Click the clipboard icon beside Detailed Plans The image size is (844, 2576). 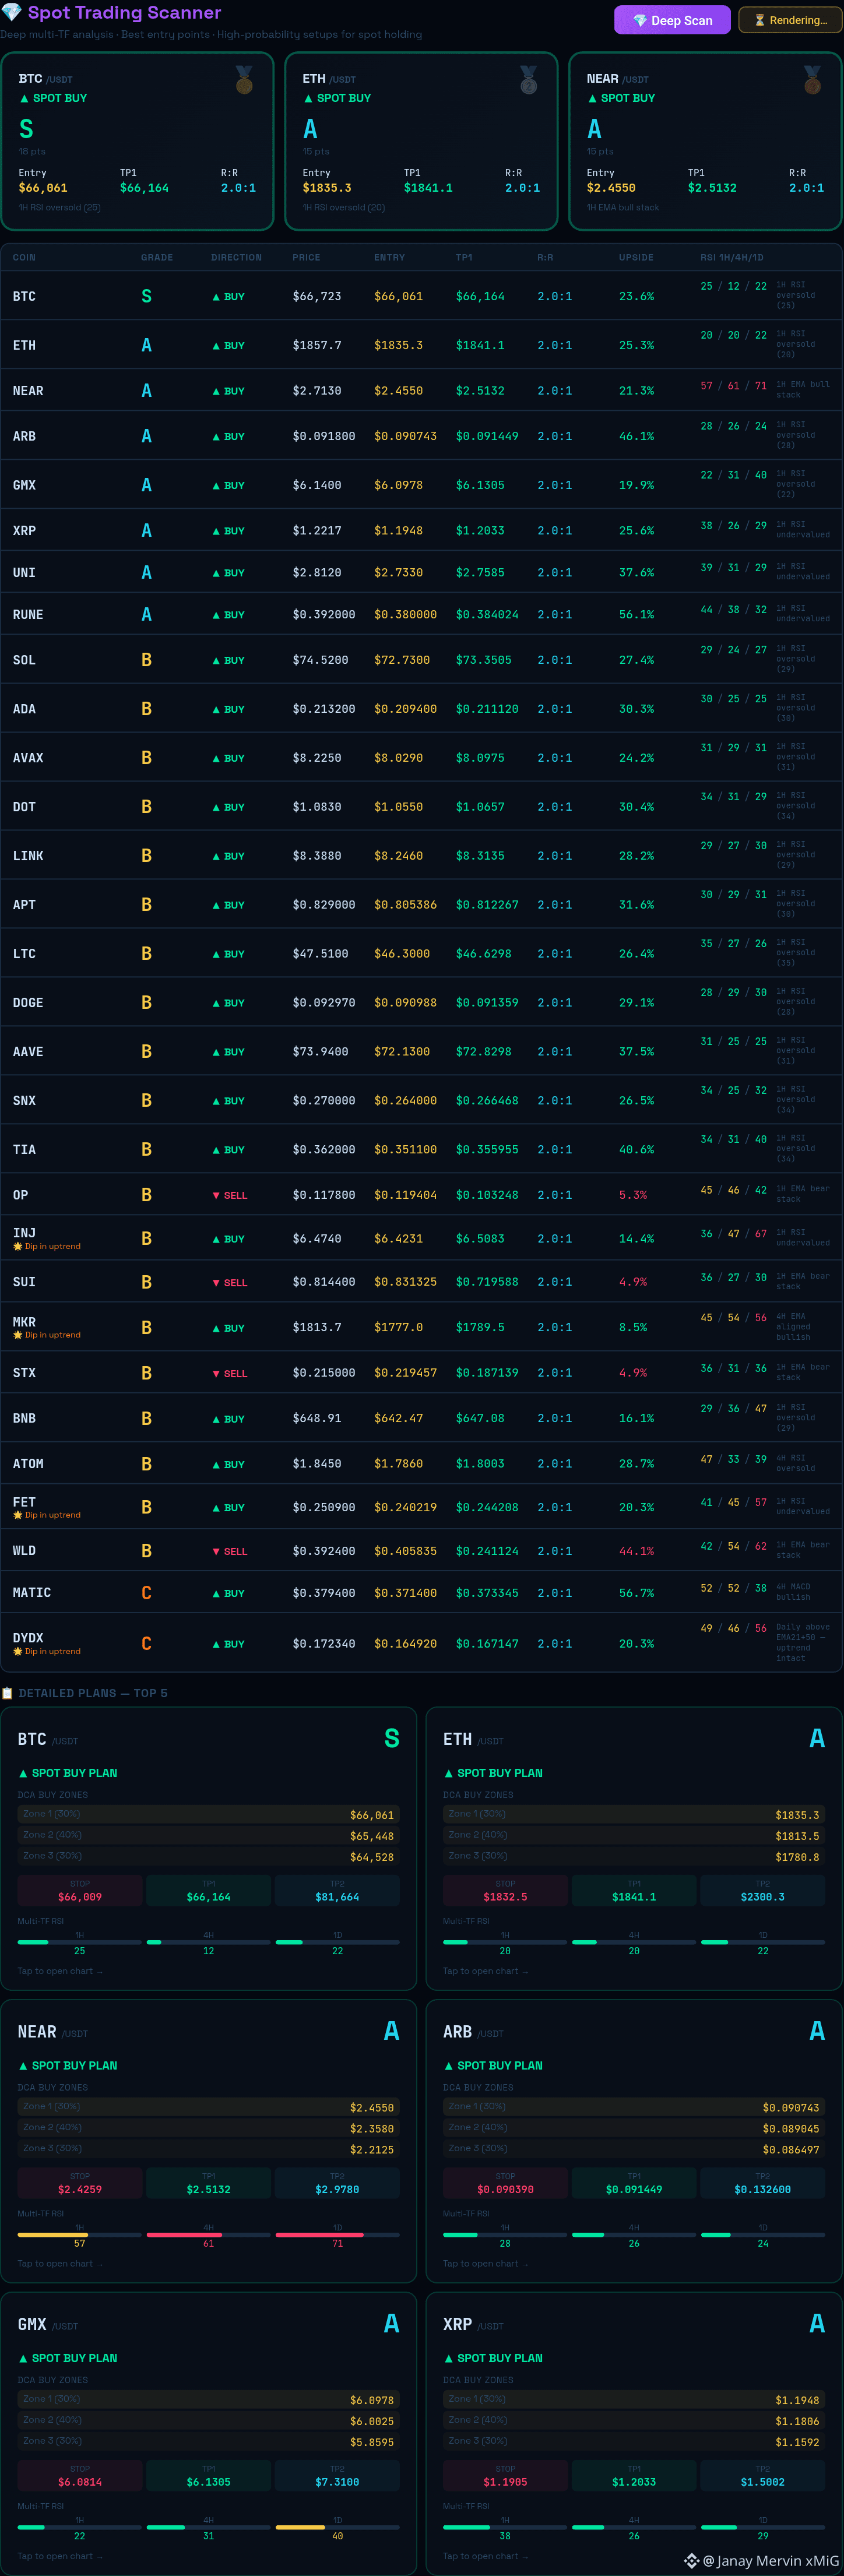tap(8, 1693)
